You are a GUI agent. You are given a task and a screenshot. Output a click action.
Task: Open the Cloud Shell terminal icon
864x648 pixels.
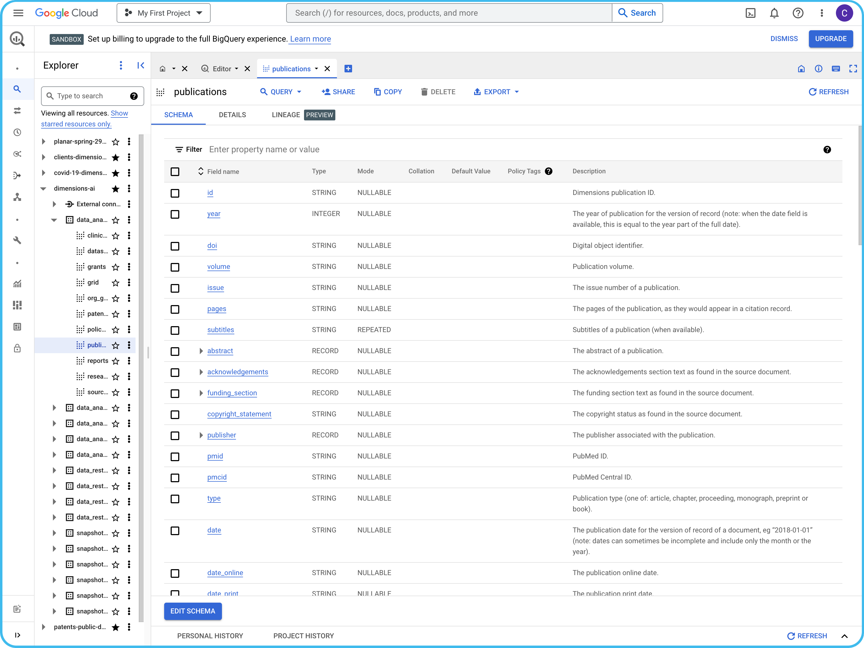[750, 13]
